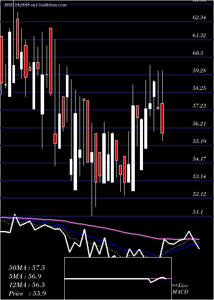The height and width of the screenshot is (300, 214).
Task: Select the rightmost red candlestick
Action: click(162, 118)
